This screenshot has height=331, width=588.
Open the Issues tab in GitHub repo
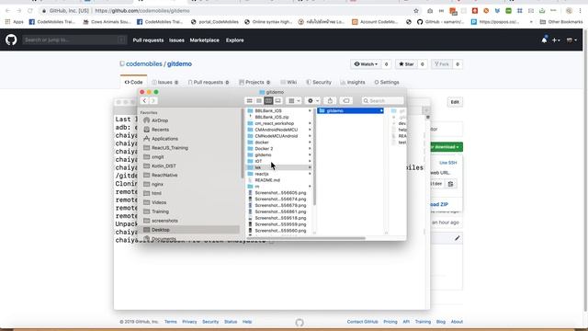(x=165, y=82)
